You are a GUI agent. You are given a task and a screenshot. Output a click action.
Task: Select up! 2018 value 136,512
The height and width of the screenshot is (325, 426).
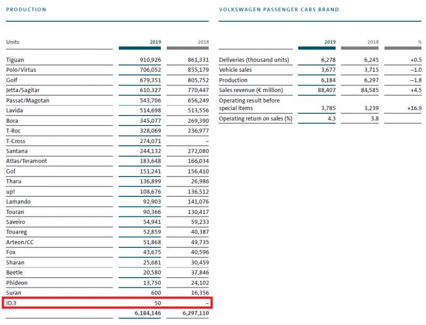[x=198, y=192]
